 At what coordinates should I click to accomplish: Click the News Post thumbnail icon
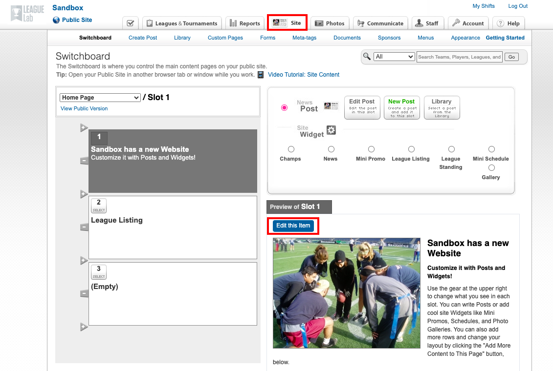[x=331, y=106]
